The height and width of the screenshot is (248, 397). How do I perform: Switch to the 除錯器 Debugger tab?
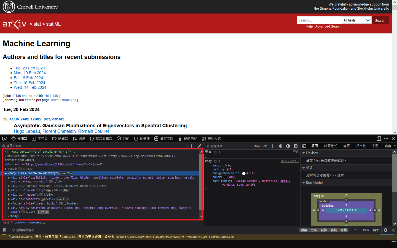point(60,139)
